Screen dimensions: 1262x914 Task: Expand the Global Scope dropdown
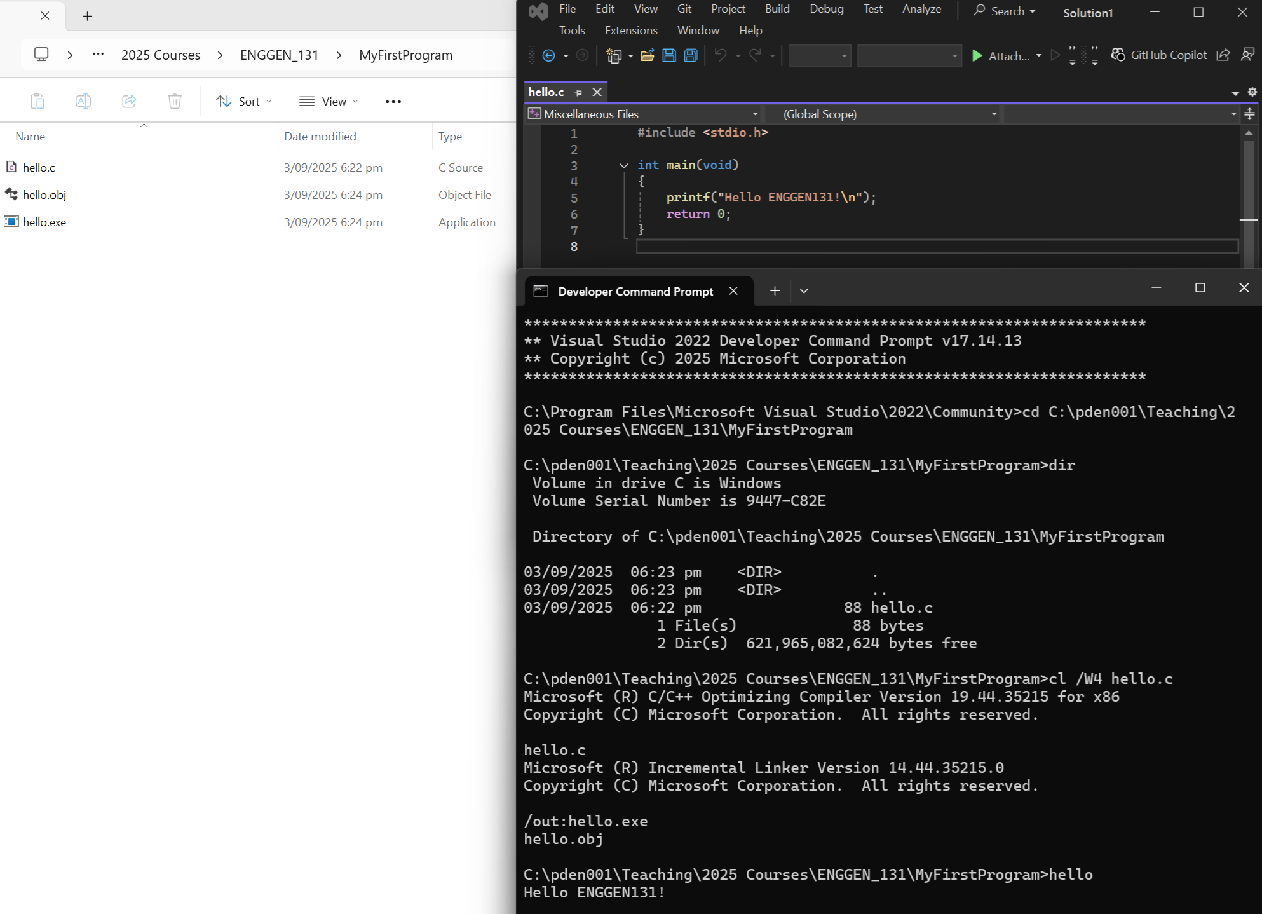[x=993, y=114]
